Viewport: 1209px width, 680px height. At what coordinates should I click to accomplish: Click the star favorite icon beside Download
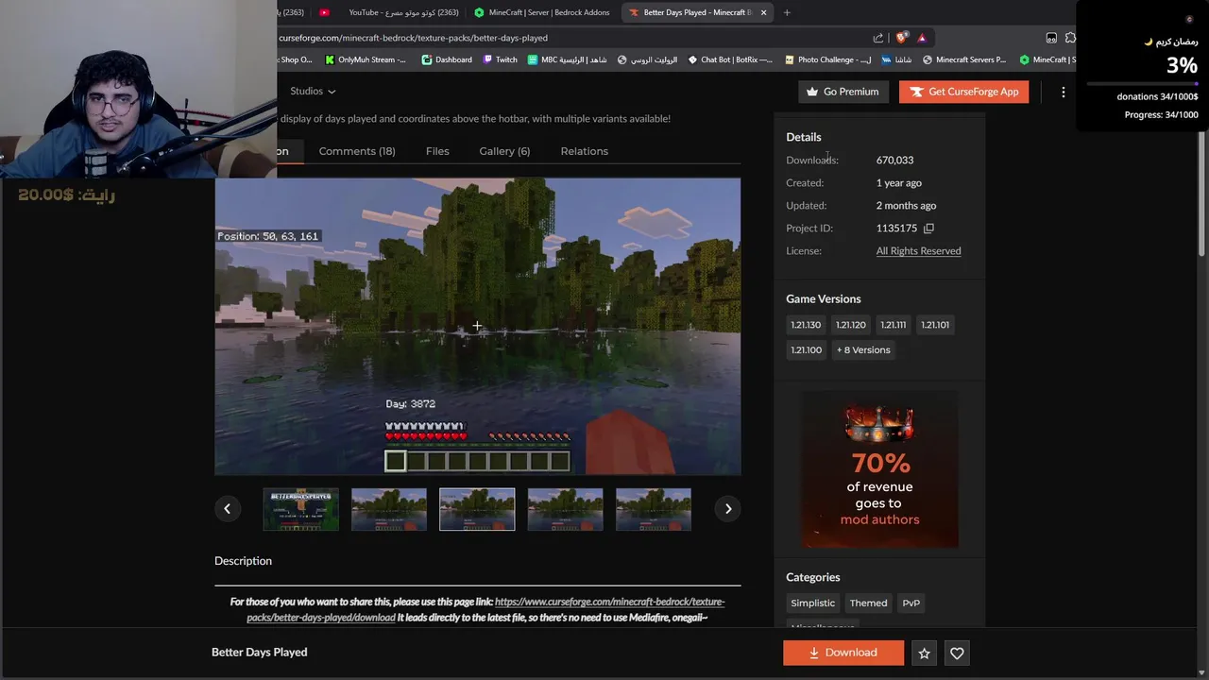(x=925, y=653)
